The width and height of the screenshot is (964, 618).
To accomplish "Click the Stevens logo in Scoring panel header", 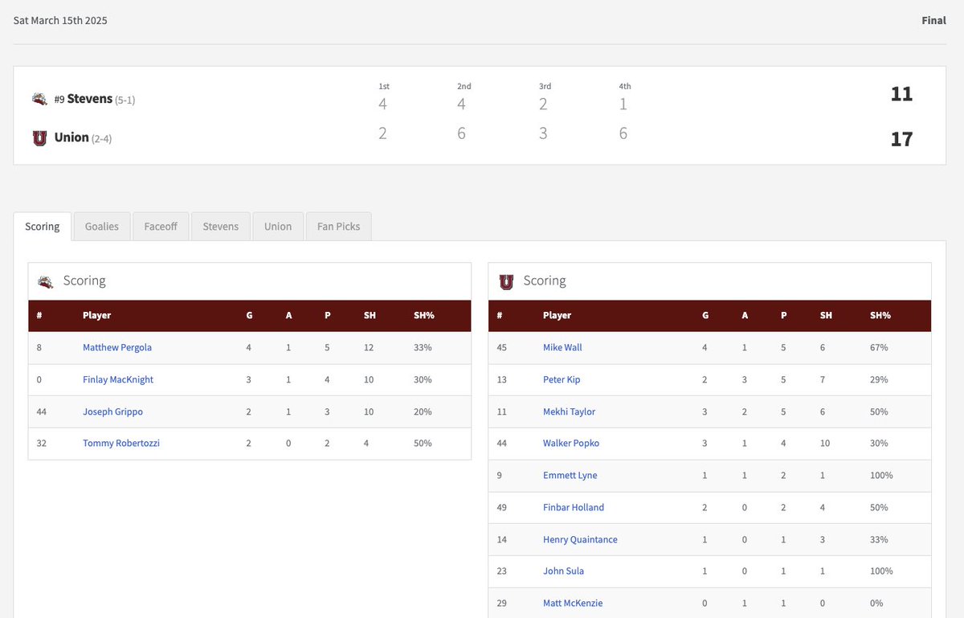I will click(46, 281).
